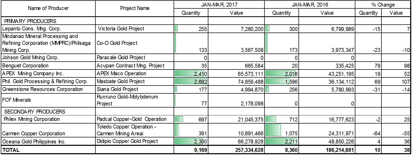Select the "Oceana Gold Philippines Inc." cell
The image size is (412, 155).
click(48, 141)
